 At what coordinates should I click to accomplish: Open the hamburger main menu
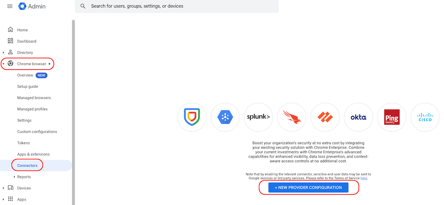point(10,7)
